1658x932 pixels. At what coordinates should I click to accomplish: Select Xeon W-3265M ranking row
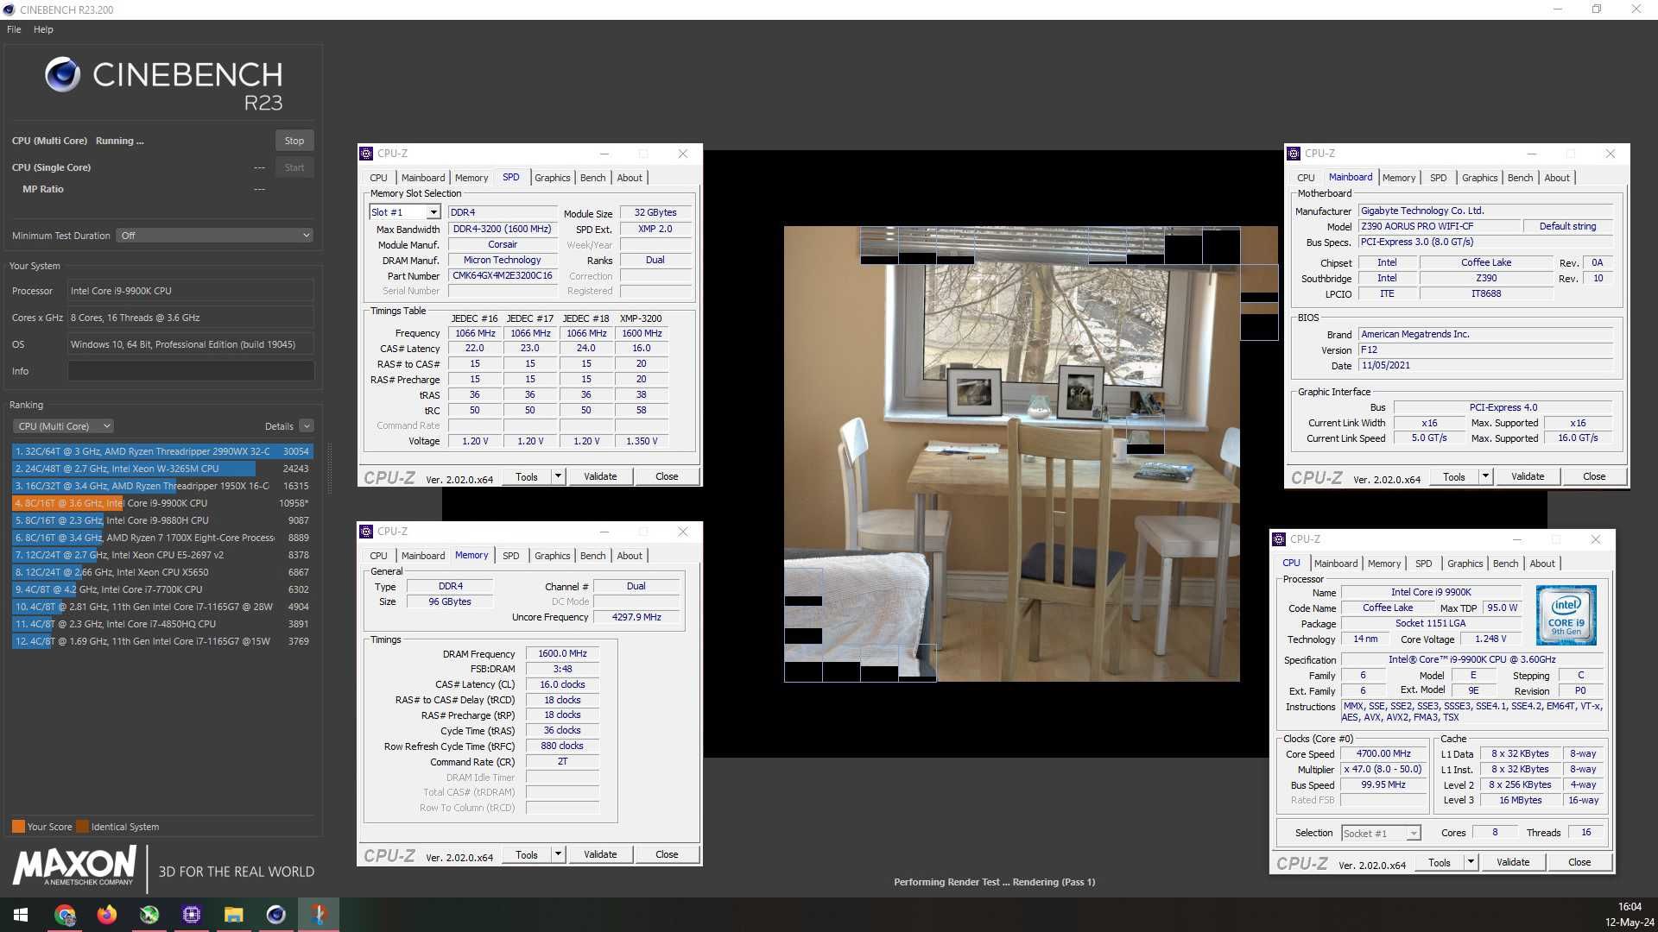pyautogui.click(x=162, y=469)
